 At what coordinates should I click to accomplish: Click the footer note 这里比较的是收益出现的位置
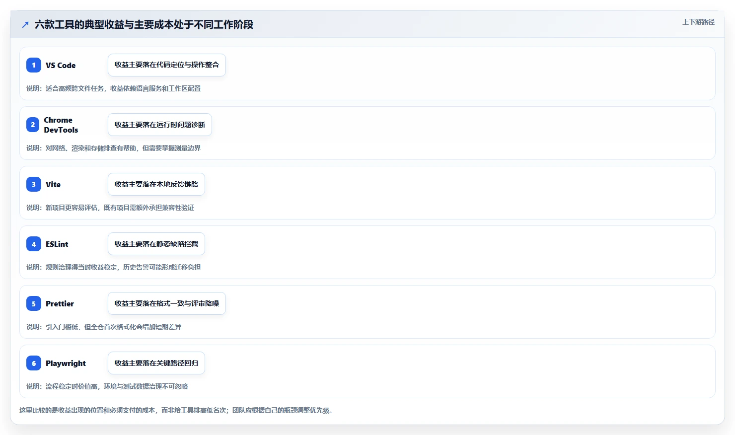click(176, 410)
